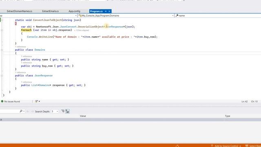
Task: Click the 1 reference CodeLens above JsonResponse class
Action: pos(20,73)
